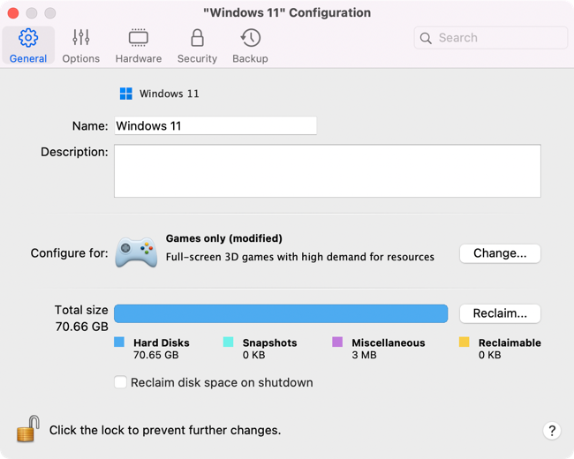
Task: Open the Security padlock icon
Action: pos(197,38)
